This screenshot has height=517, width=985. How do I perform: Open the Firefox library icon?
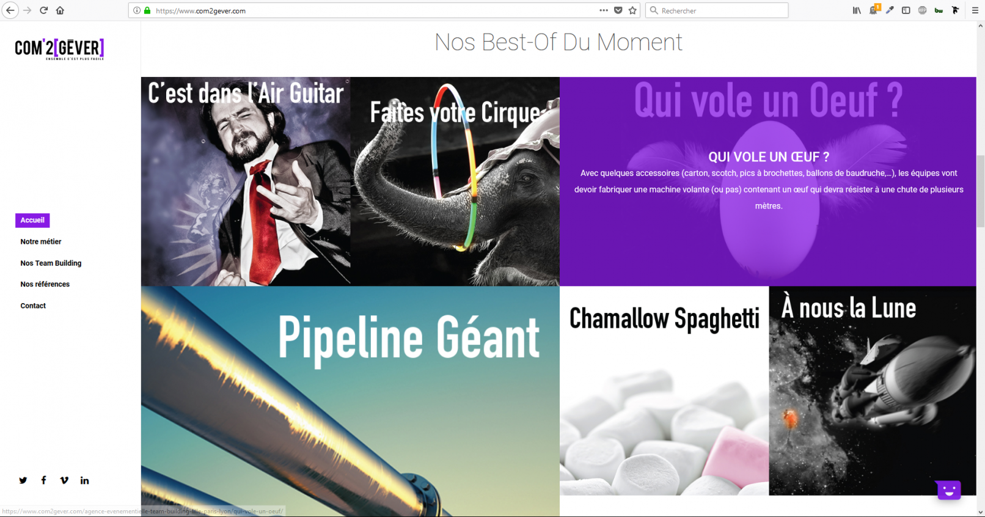point(857,10)
